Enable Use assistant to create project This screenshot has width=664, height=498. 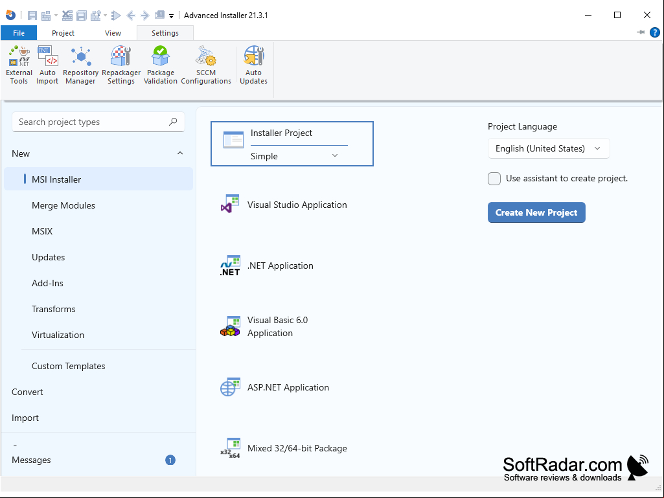494,179
